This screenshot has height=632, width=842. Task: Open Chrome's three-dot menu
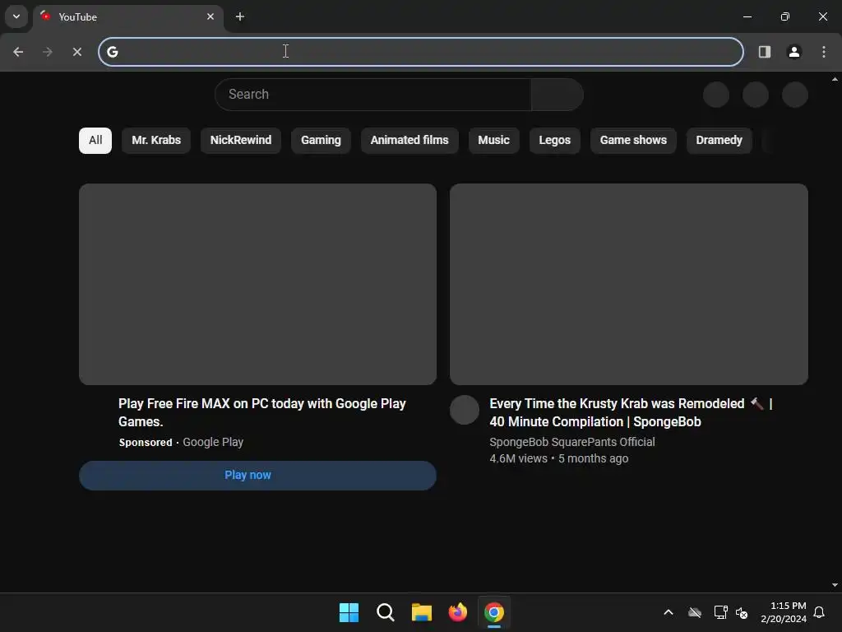[x=824, y=52]
